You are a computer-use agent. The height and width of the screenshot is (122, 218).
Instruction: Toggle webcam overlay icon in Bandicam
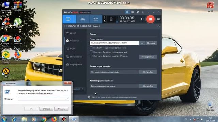pos(111,19)
